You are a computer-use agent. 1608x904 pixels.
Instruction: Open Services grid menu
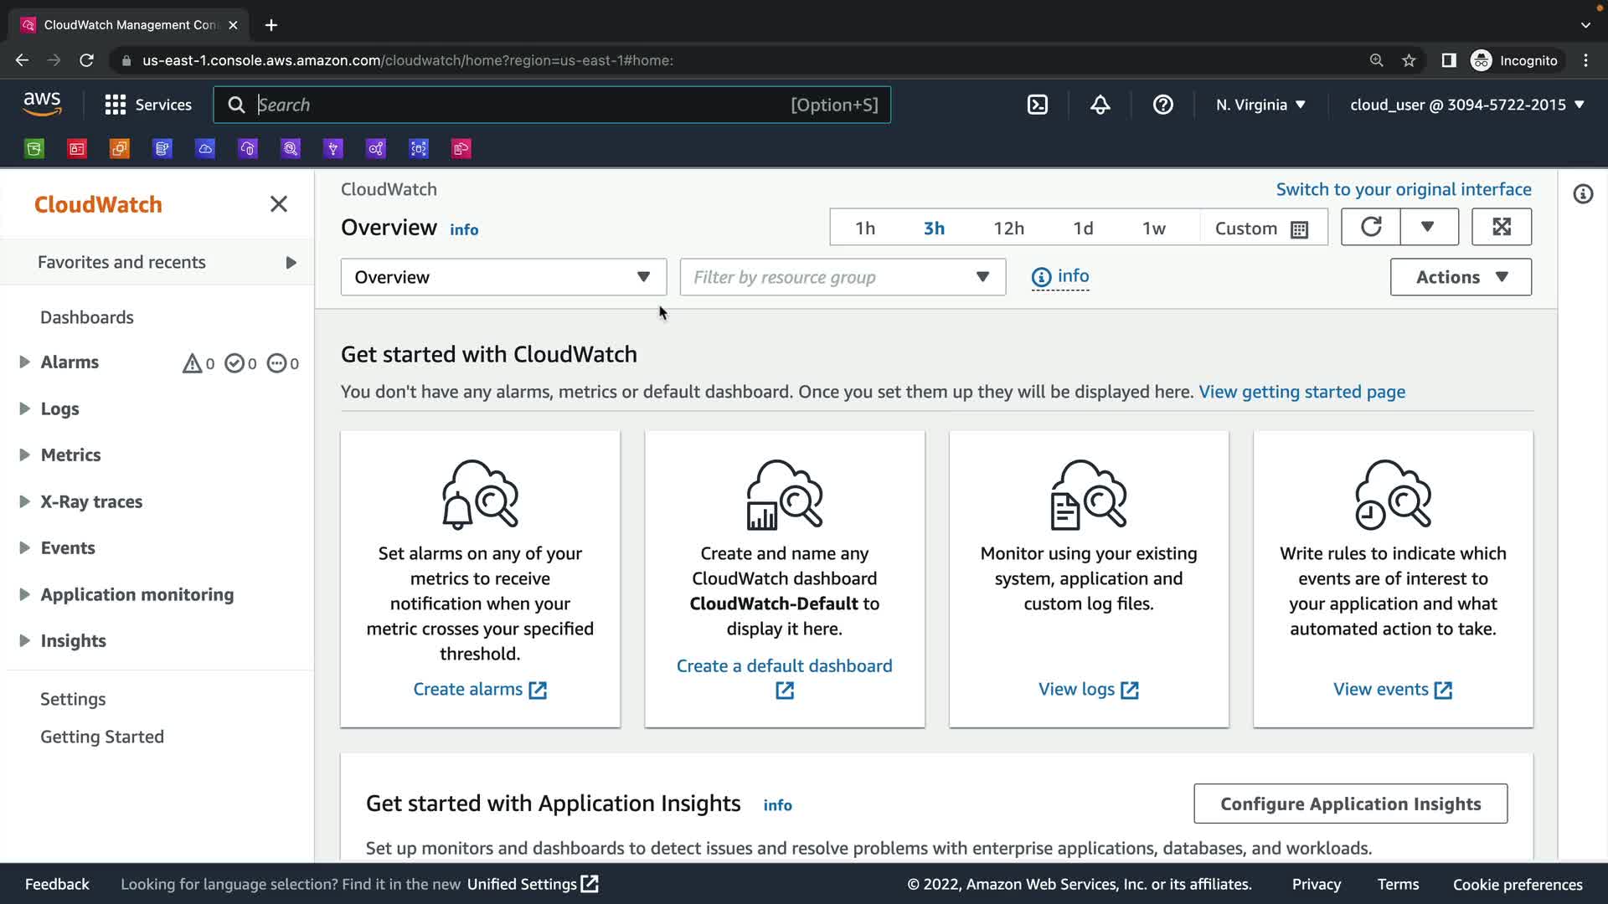[x=148, y=105]
